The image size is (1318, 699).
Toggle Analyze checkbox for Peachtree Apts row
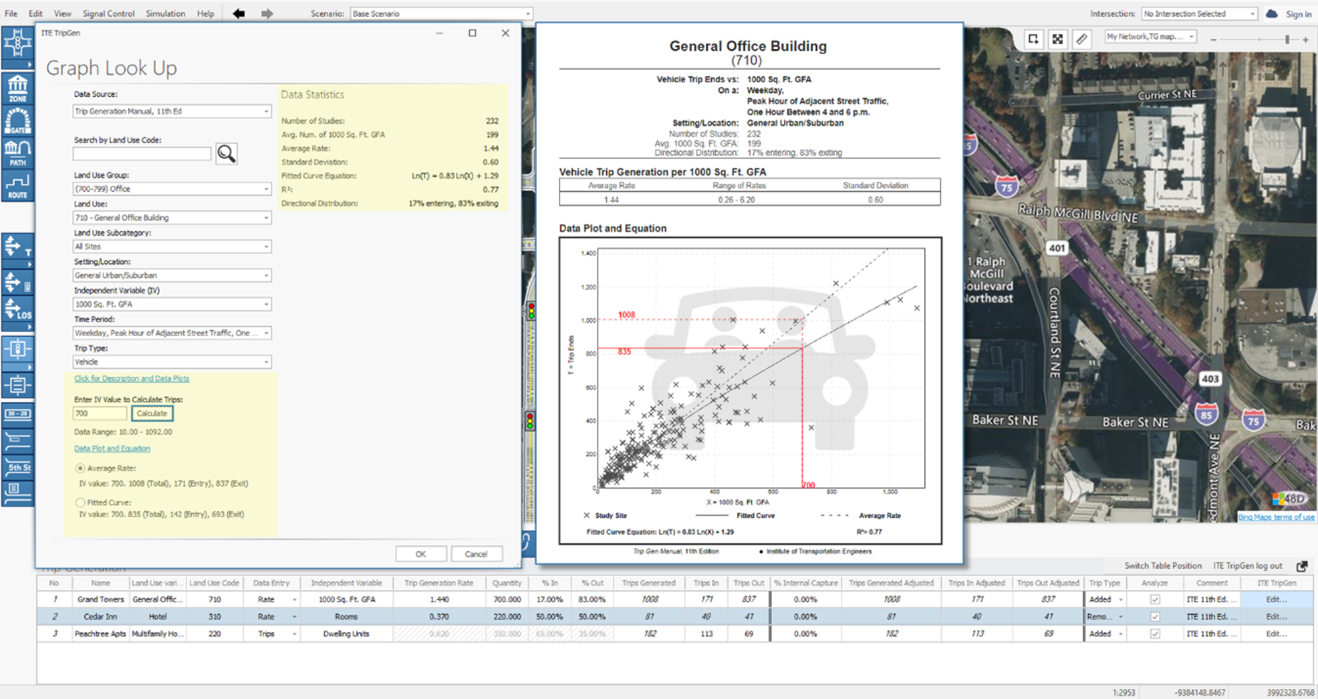1155,634
